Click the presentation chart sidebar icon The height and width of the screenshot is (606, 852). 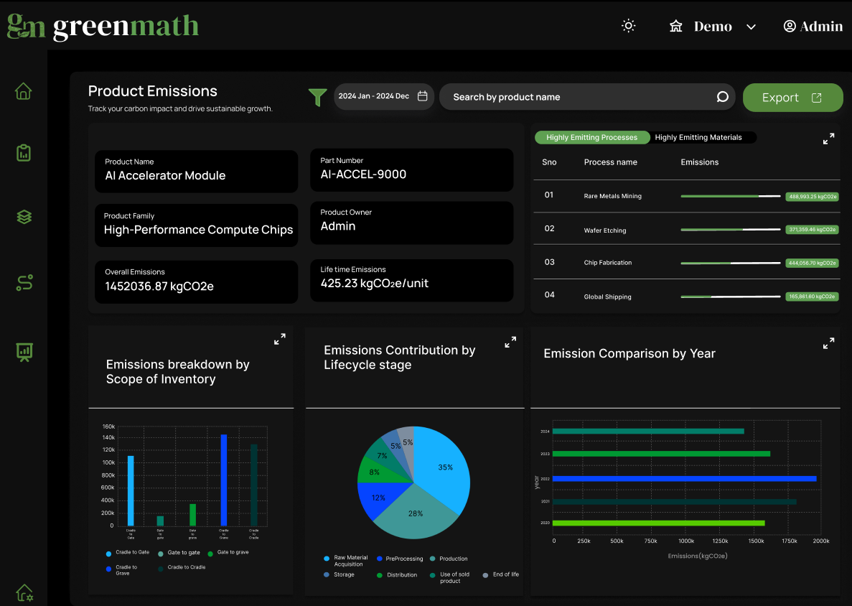pos(24,351)
